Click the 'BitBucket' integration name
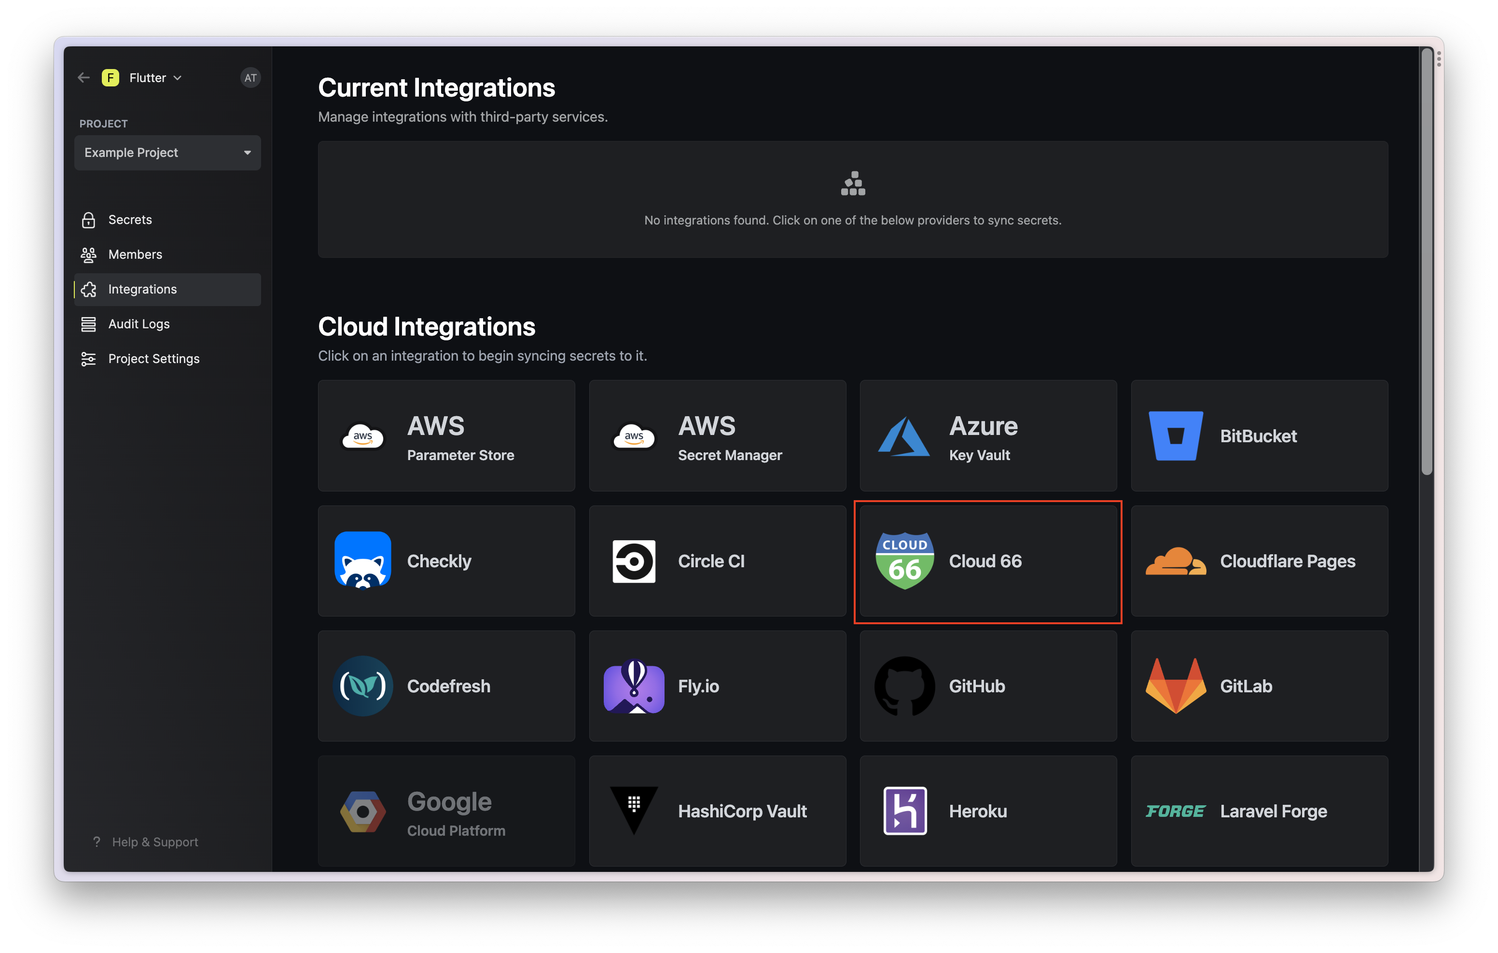 (x=1259, y=436)
